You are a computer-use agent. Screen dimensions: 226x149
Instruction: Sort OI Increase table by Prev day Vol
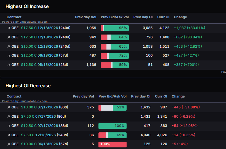click(86, 17)
